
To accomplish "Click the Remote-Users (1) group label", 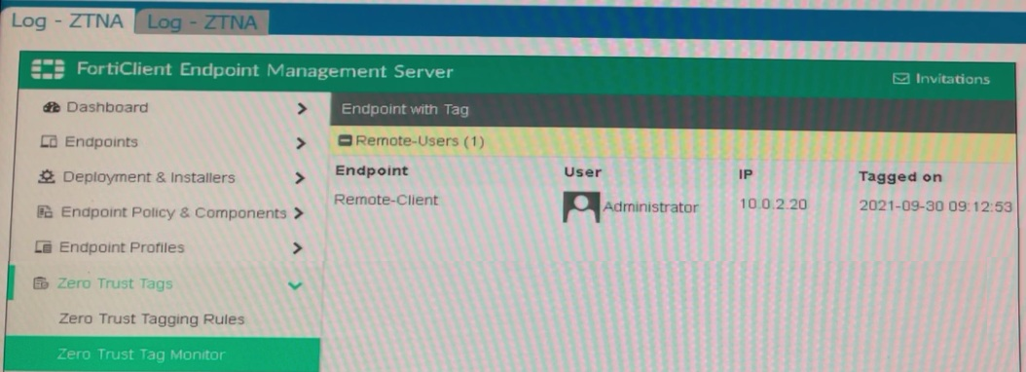I will (421, 141).
